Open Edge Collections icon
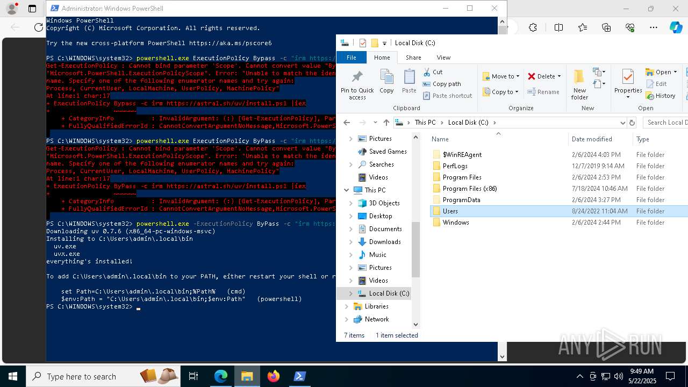 606,27
